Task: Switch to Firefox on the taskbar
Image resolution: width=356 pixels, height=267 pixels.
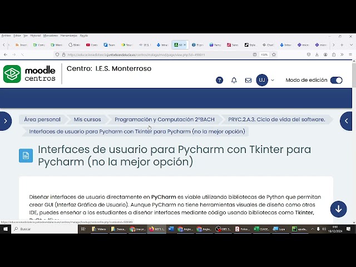Action: click(x=156, y=229)
